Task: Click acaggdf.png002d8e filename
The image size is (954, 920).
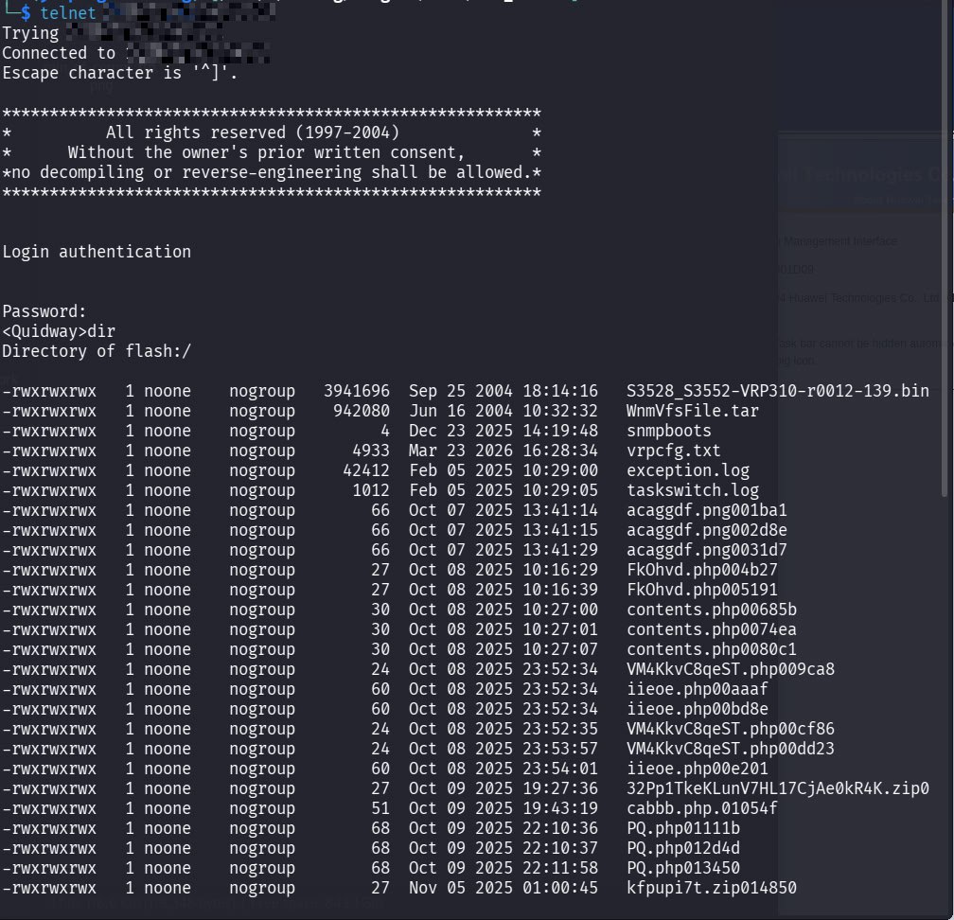Action: pos(706,530)
